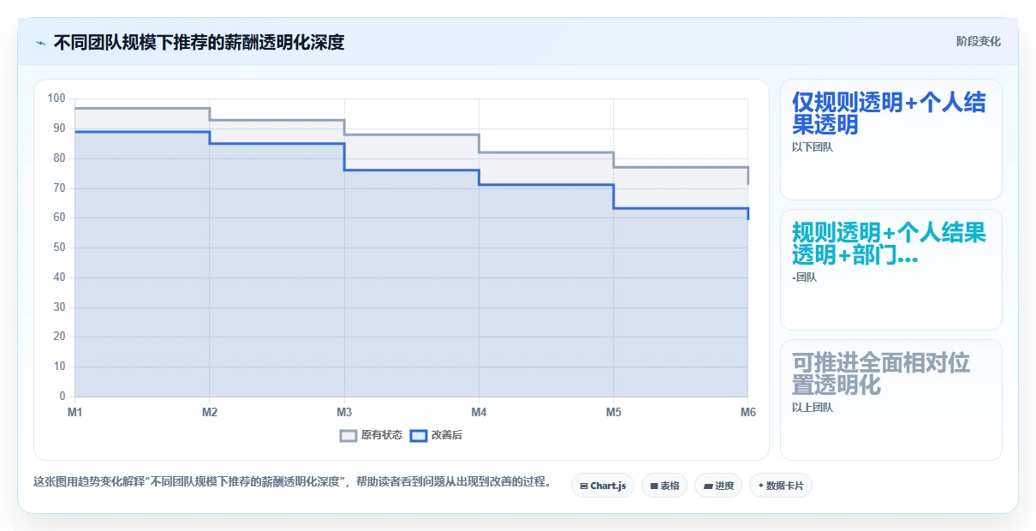Click the M2 axis label
Screen dimensions: 1036x531
tap(210, 412)
